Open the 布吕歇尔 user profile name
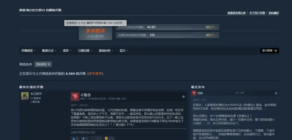This screenshot has width=292, height=140. tap(36, 94)
